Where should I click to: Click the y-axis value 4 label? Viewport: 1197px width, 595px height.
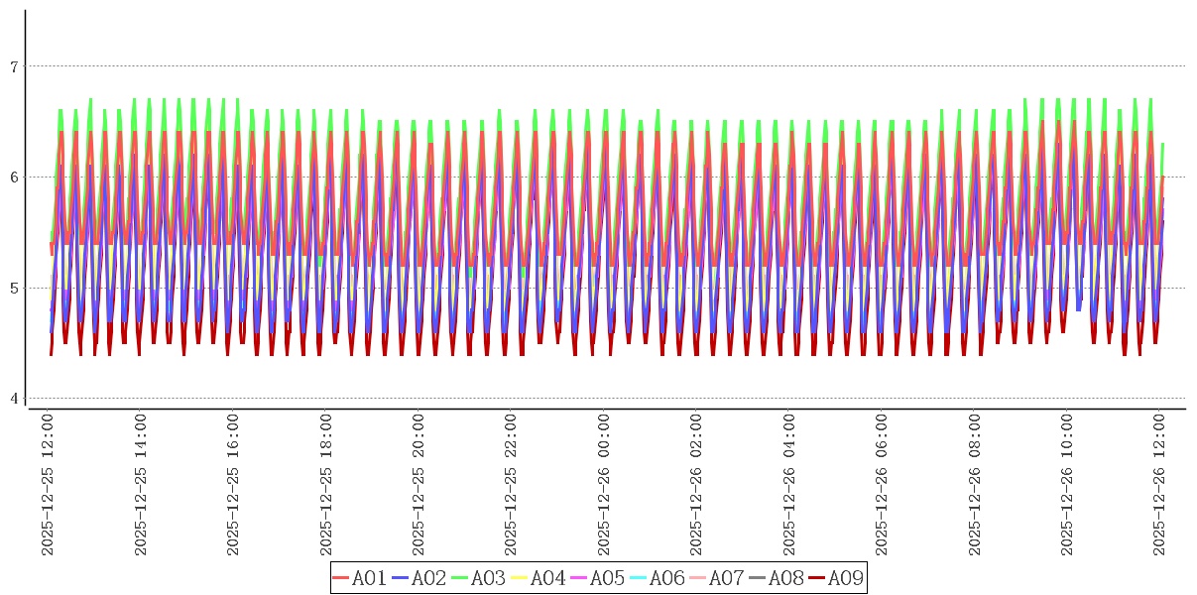click(14, 399)
